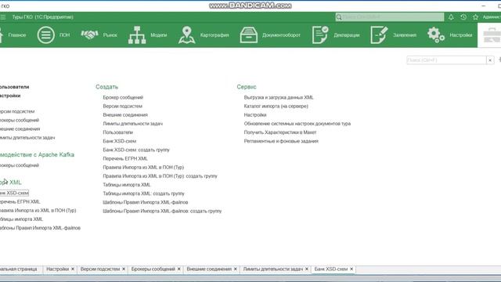Open Версии подсистем in left column
Viewport: 501px width, 282px height.
(17, 111)
